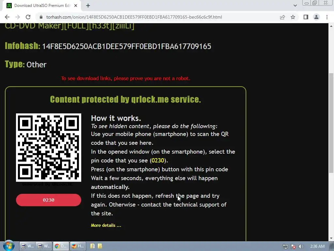Switch to the Chrome taskbar button

pos(61,246)
